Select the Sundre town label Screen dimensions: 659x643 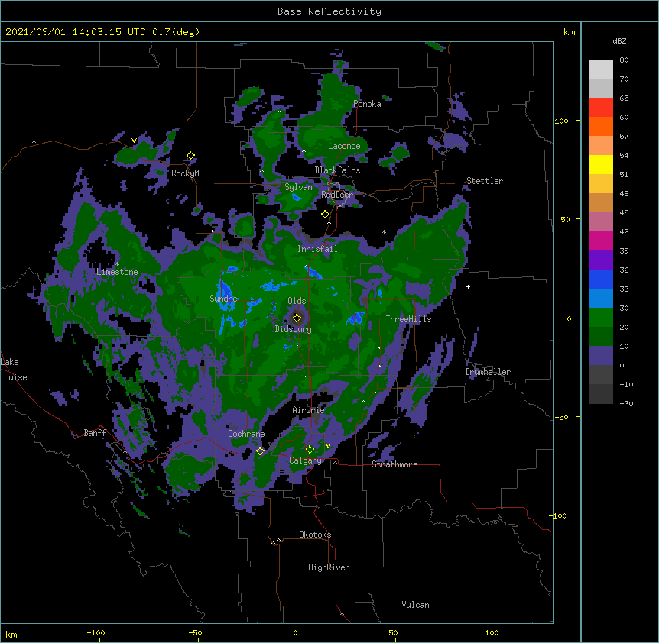tap(223, 299)
